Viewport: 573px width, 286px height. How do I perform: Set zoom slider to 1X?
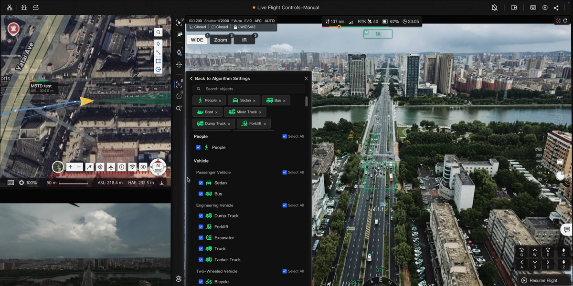click(541, 197)
